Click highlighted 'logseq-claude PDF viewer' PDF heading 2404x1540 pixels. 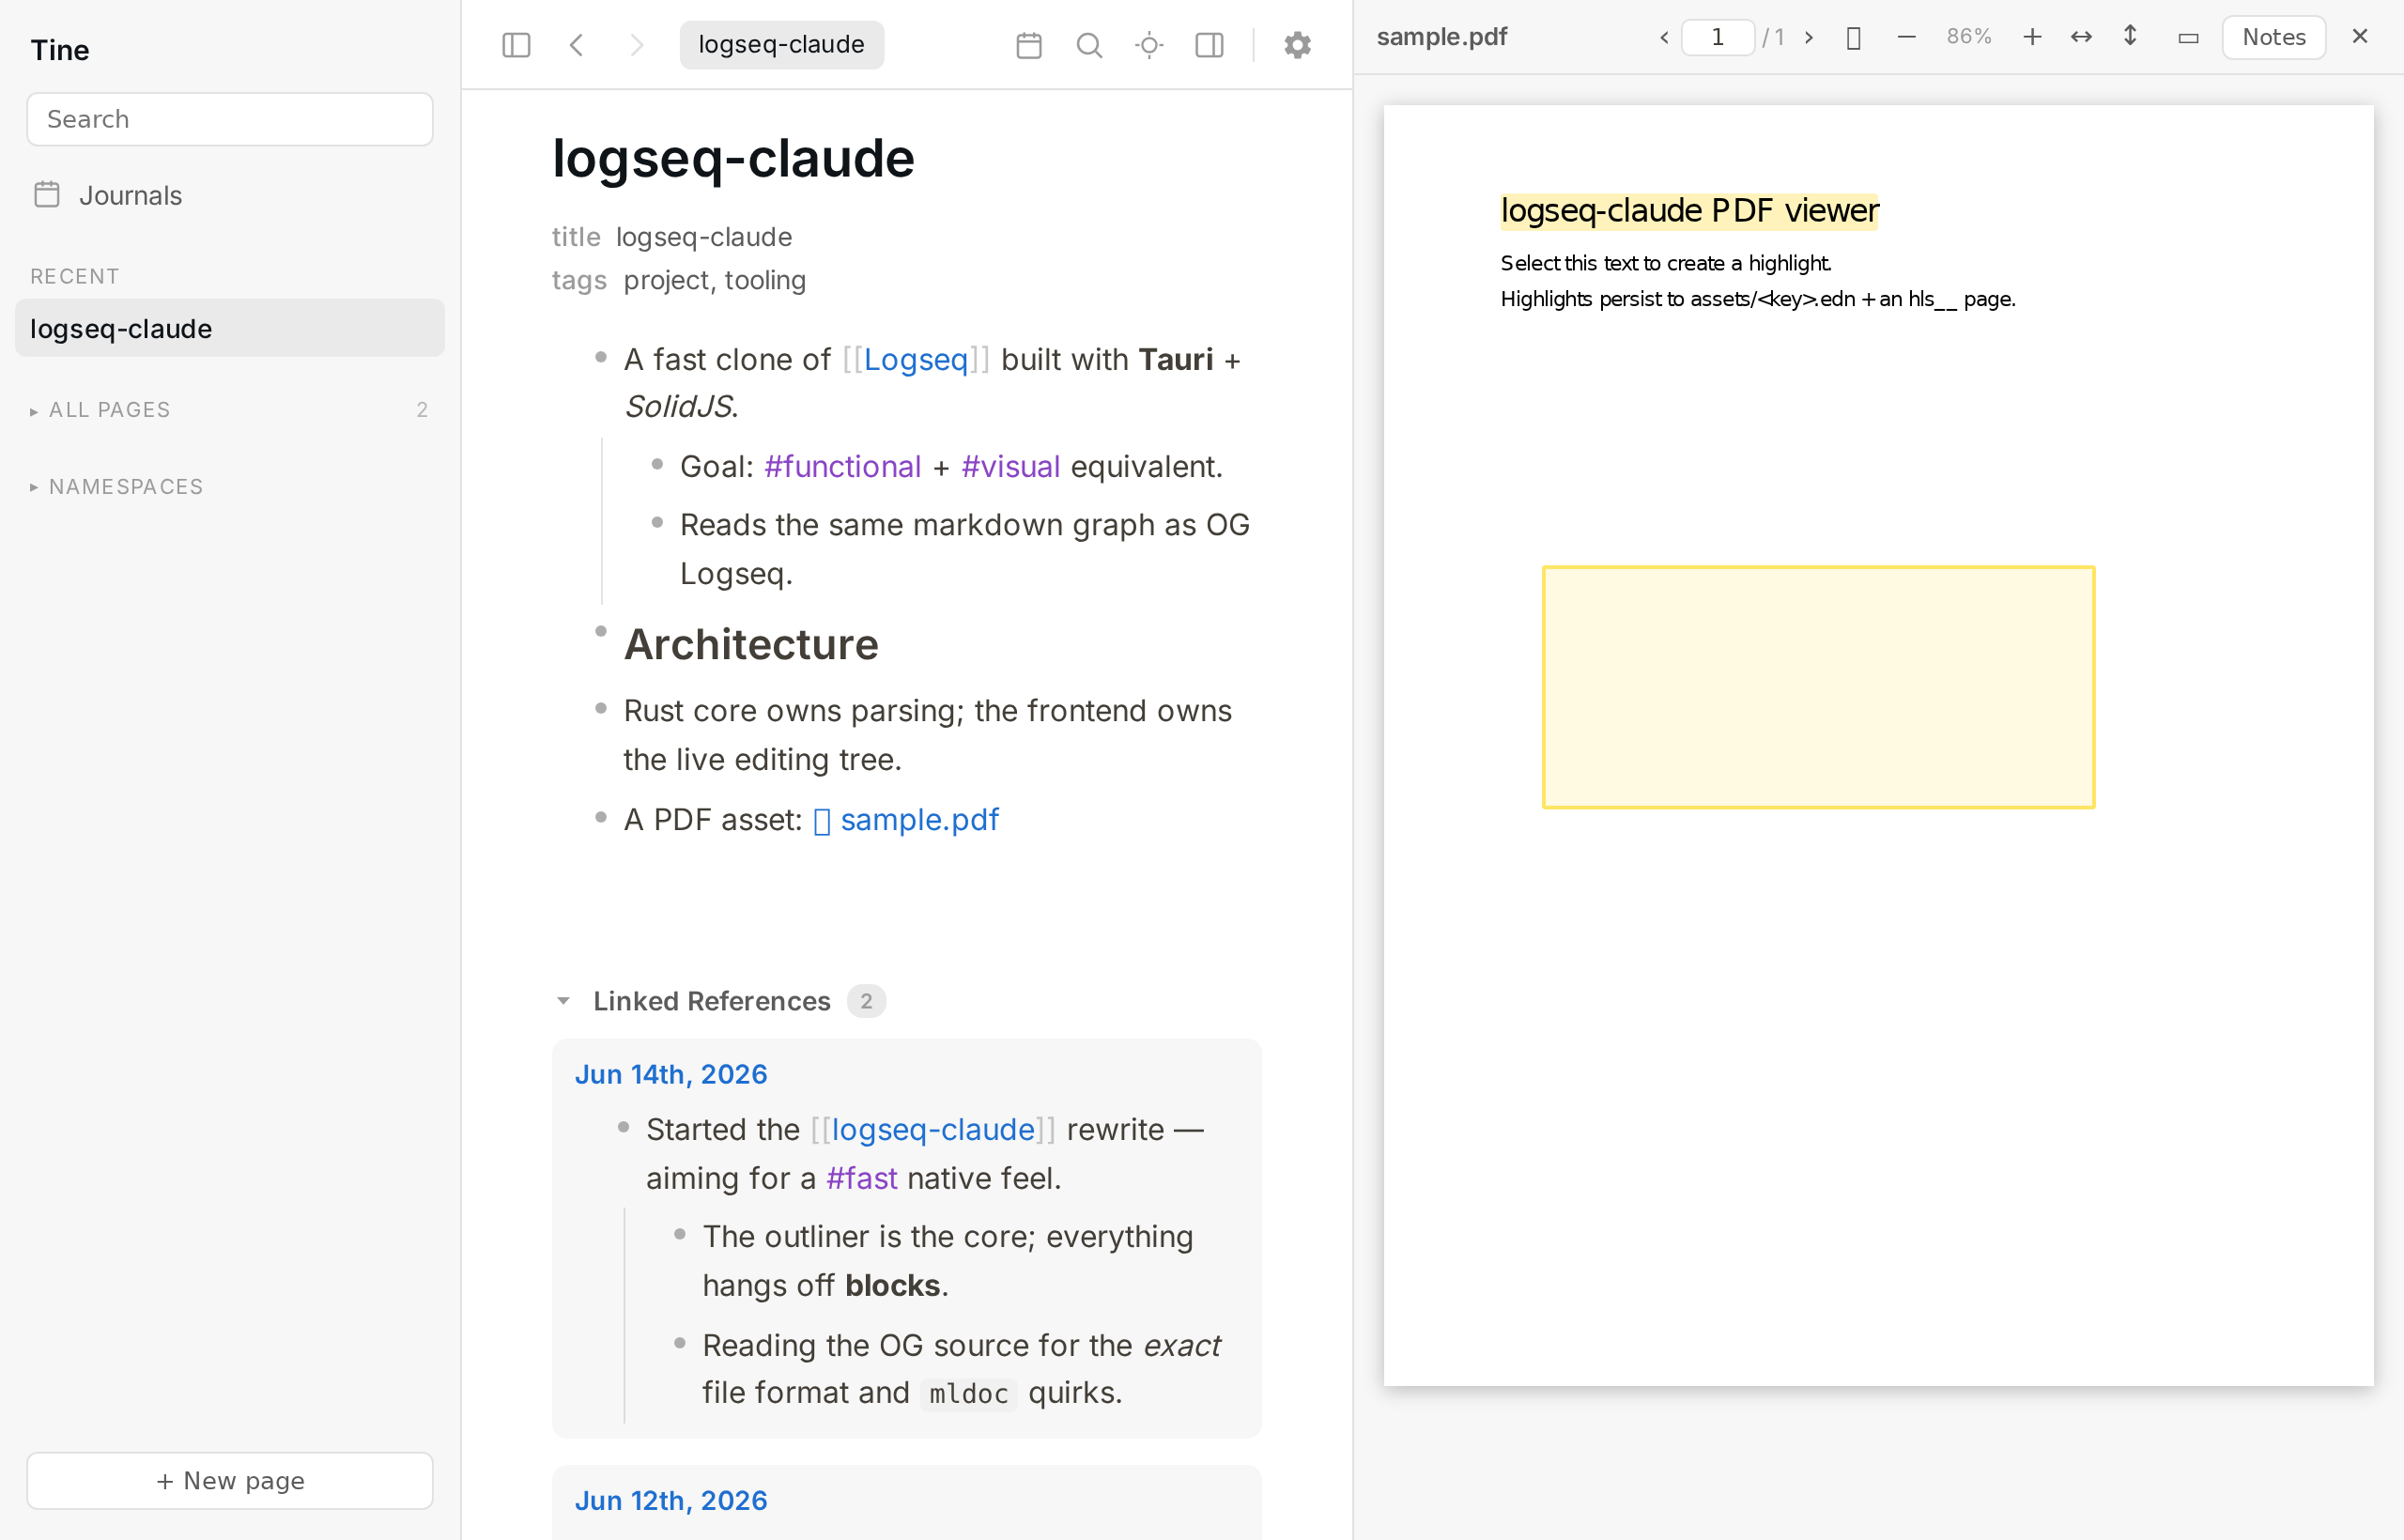1689,211
